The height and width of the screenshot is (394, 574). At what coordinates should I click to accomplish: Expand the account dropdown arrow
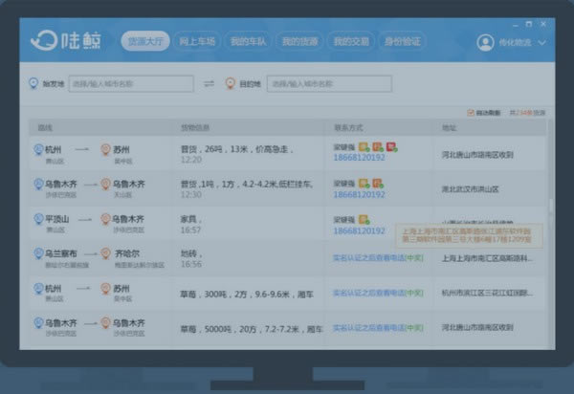[542, 42]
